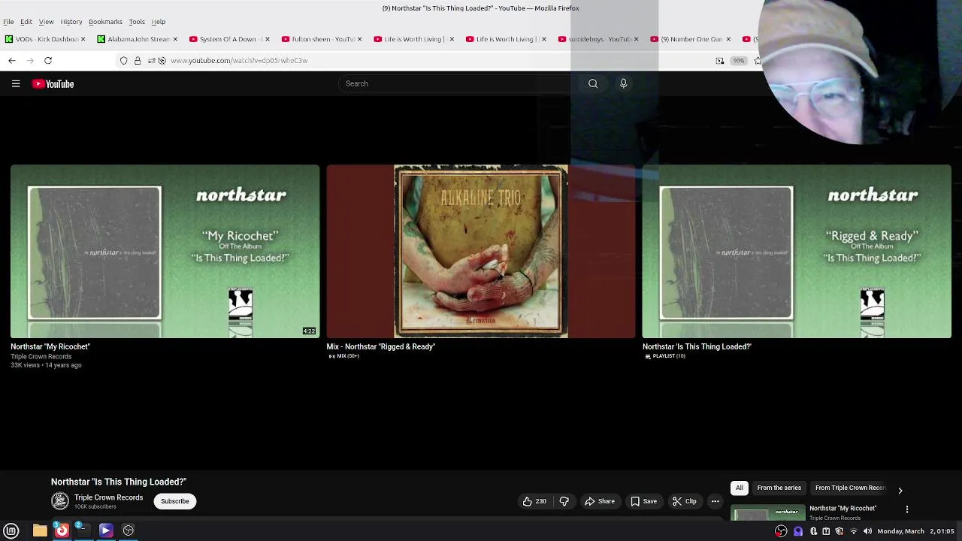962x541 pixels.
Task: Select From Triple Crown Records chip
Action: click(x=850, y=488)
